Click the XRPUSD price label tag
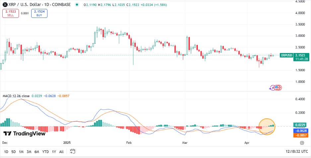Screen dimensions: 311x158 coord(286,55)
